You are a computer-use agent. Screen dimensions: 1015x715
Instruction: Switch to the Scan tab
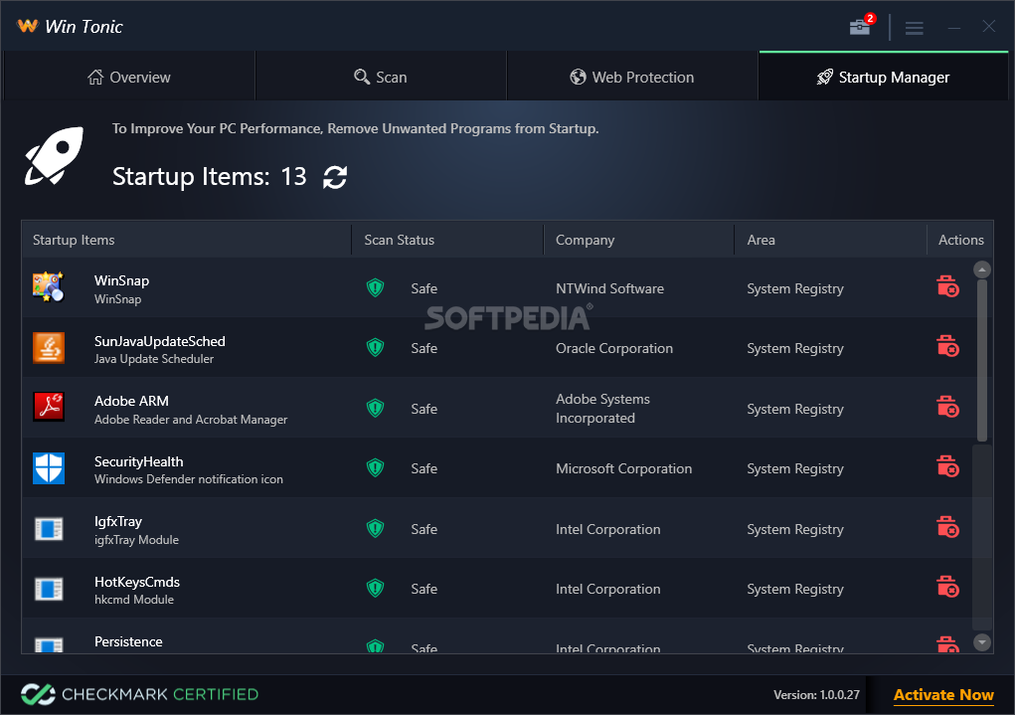coord(381,78)
